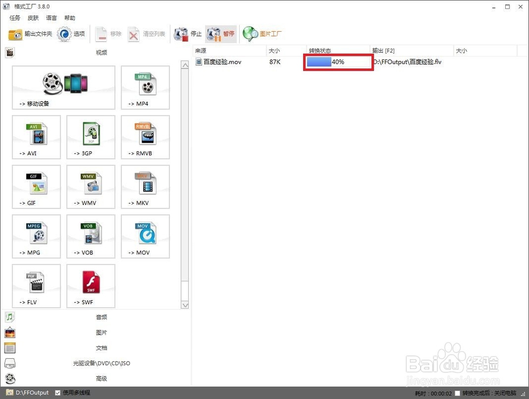Viewport: 529px width, 399px height.
Task: Maximize the Format Factory window
Action: tap(507, 7)
